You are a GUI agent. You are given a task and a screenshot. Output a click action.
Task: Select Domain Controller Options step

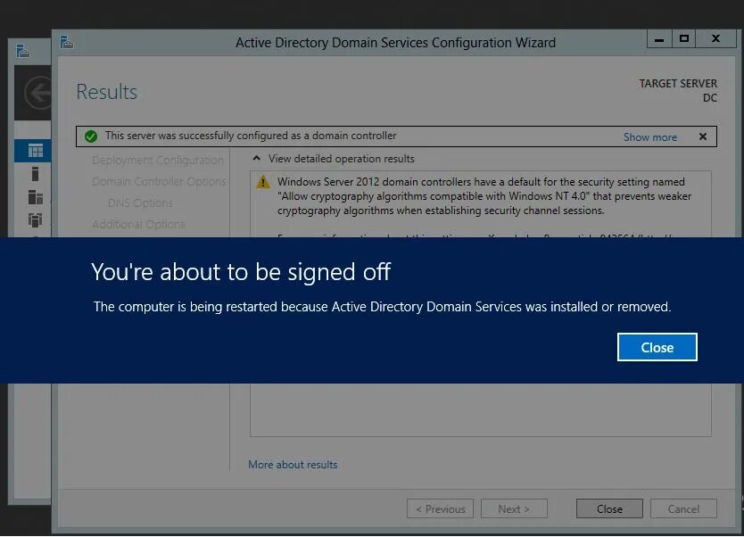(x=159, y=181)
